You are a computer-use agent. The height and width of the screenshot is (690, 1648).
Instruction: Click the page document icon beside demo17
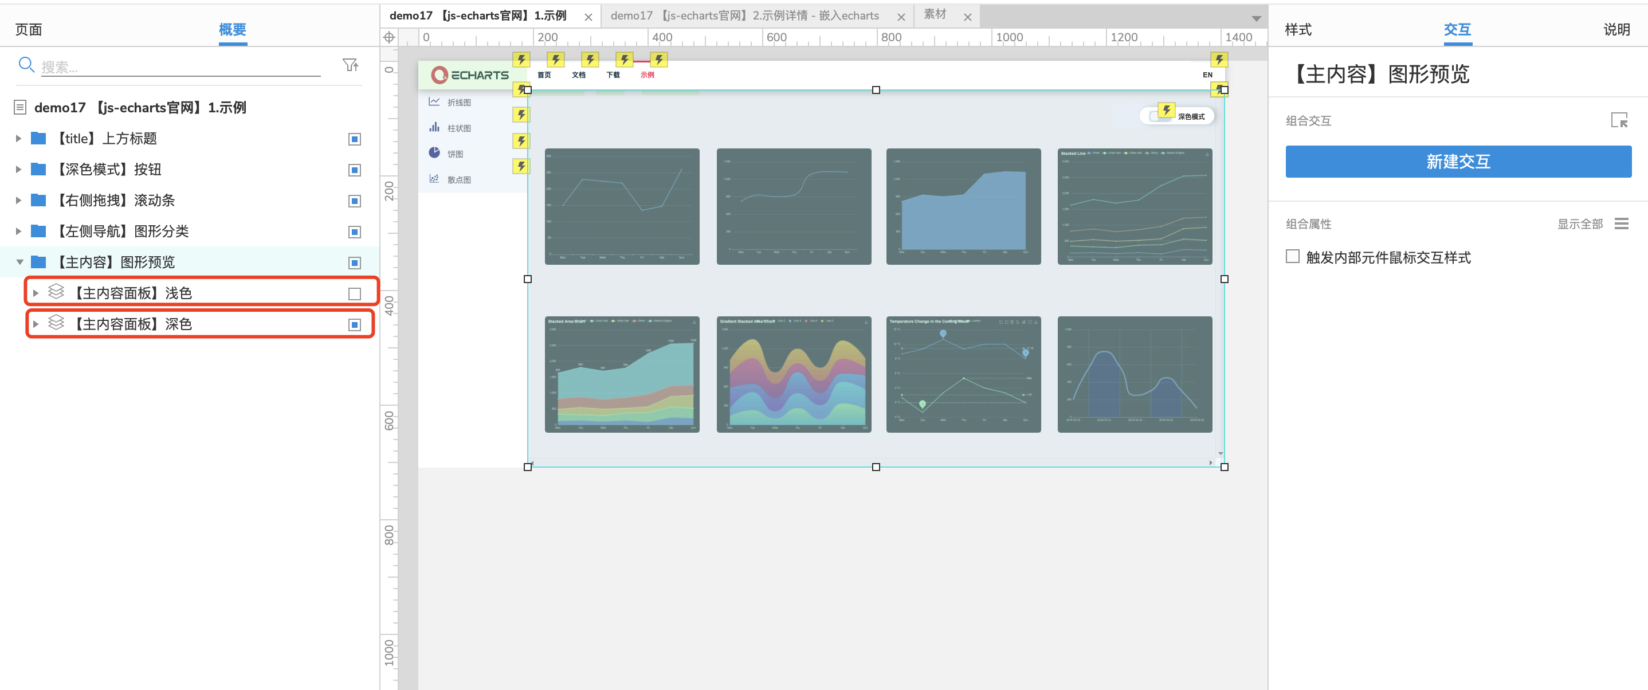click(x=20, y=108)
